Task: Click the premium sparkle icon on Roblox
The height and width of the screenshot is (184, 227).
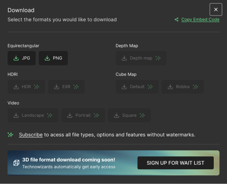Action: (x=195, y=87)
